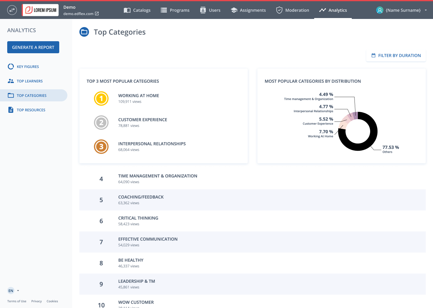Click the 4.49 % Time management label
The width and height of the screenshot is (433, 308).
click(309, 96)
